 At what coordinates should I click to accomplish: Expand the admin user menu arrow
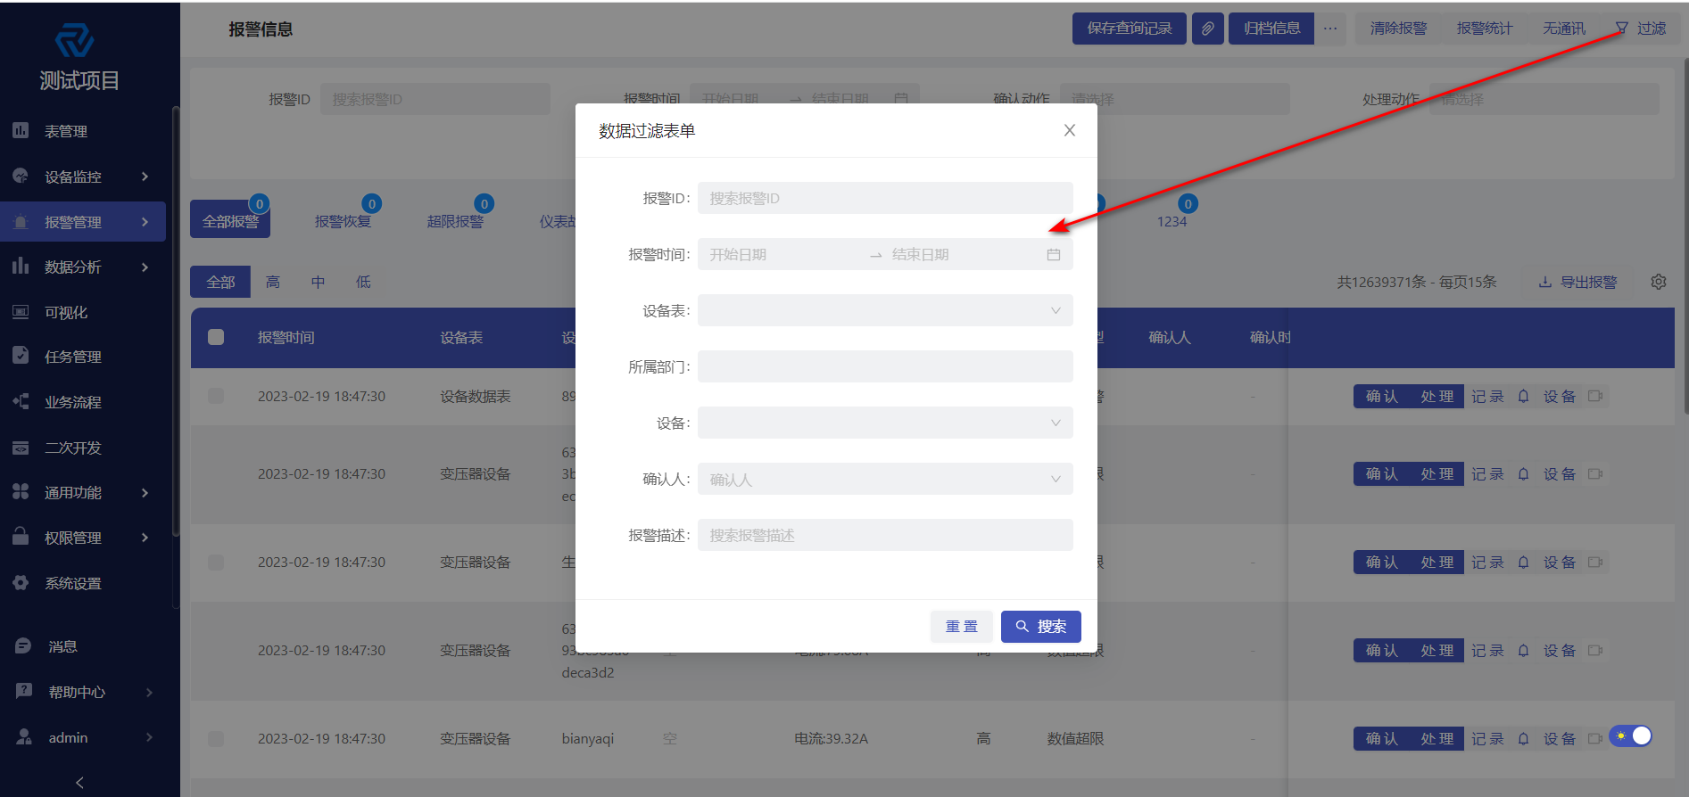pyautogui.click(x=148, y=737)
